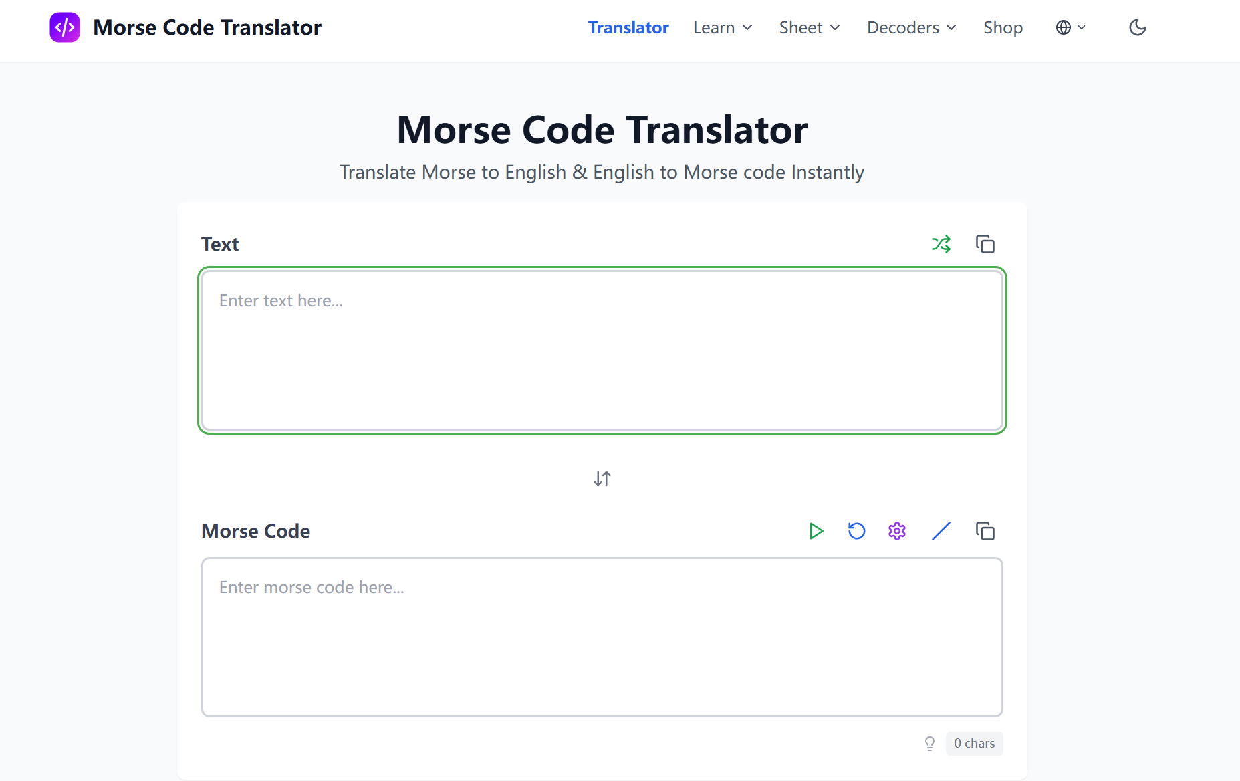This screenshot has height=781, width=1240.
Task: Activate the flash signal icon
Action: (941, 531)
